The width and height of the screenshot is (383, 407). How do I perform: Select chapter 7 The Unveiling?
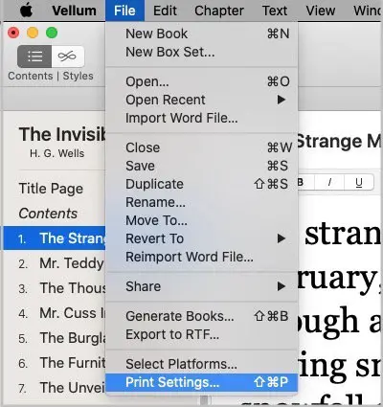[55, 388]
